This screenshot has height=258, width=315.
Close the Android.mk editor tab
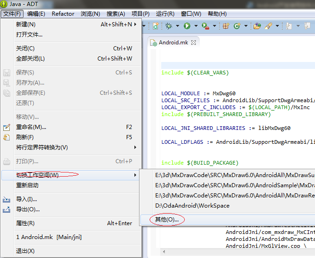click(x=194, y=43)
